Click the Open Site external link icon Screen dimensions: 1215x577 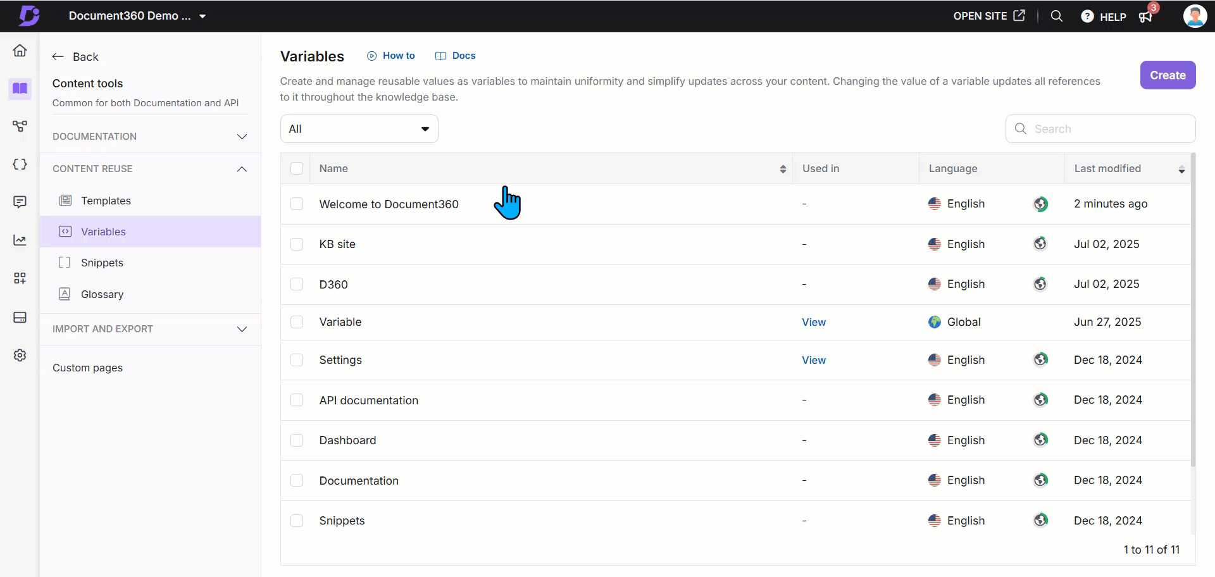coord(1019,16)
